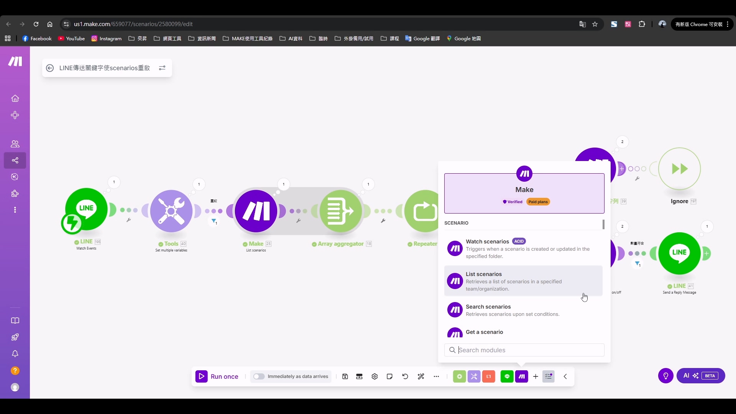
Task: Open the wrench between LINE and Tools
Action: coord(129,220)
